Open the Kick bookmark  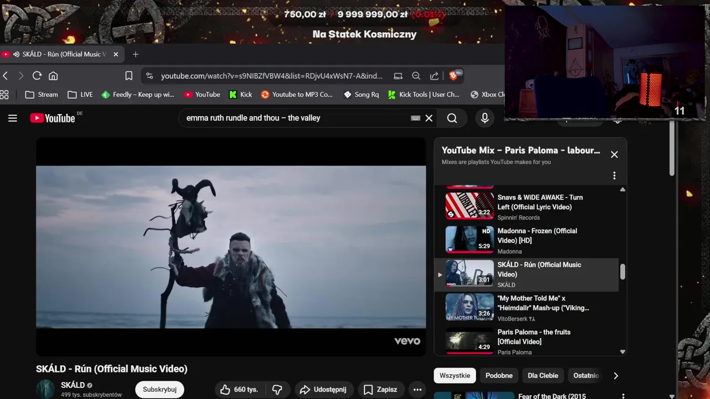(x=241, y=95)
